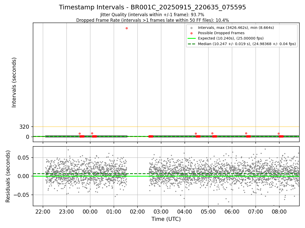Click the red dropped-frame cluster after 02:30

pyautogui.click(x=151, y=136)
